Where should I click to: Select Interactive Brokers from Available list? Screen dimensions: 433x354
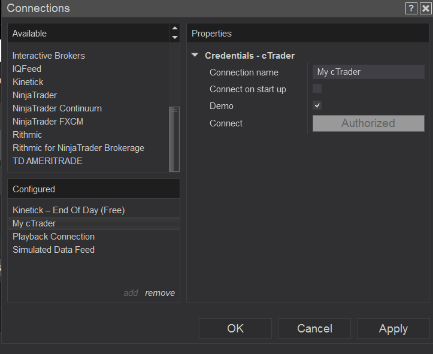pyautogui.click(x=49, y=56)
